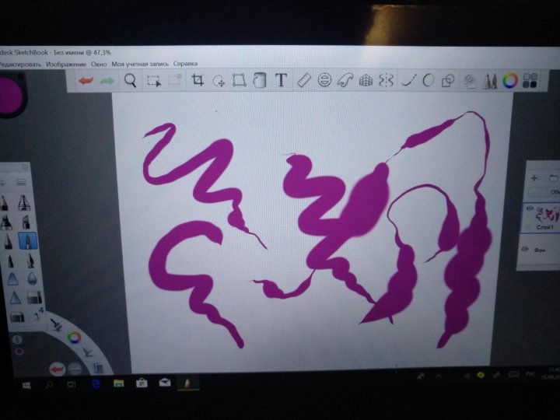Enable the Symmetry tool

tap(387, 80)
